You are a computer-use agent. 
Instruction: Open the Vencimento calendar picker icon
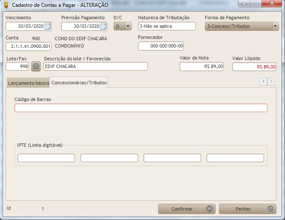(48, 26)
